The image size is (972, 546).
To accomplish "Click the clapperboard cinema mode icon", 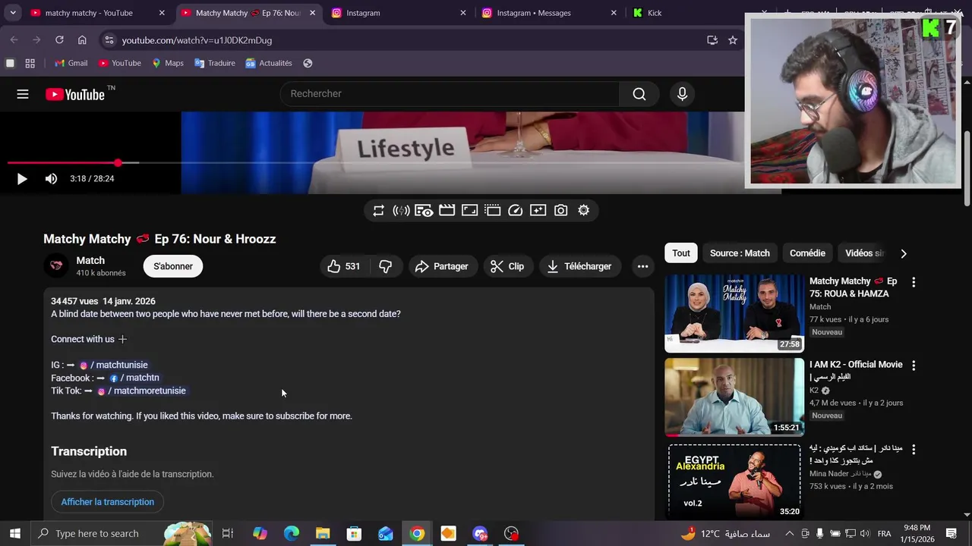I will coord(447,211).
